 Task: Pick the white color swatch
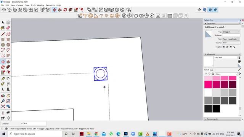click(208, 92)
